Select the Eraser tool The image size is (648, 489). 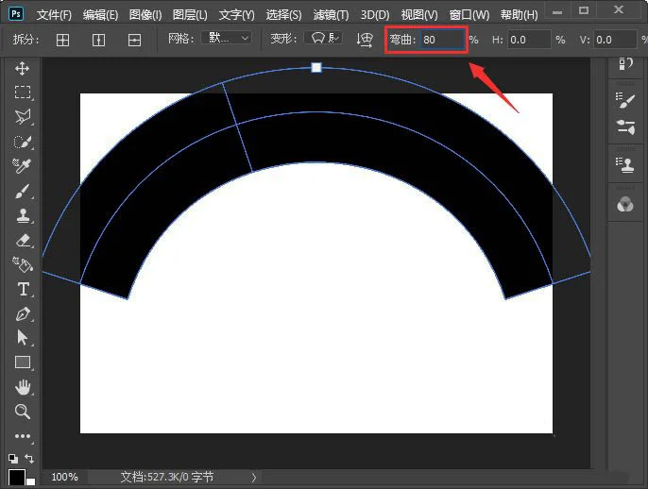pos(22,240)
